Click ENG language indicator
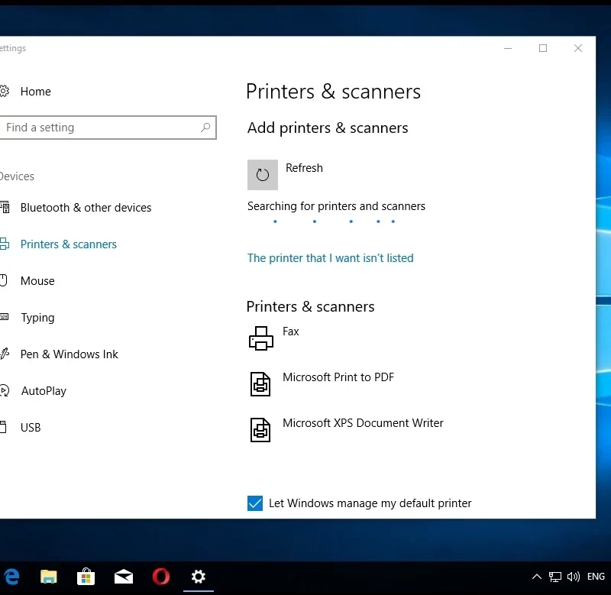The height and width of the screenshot is (595, 611). [596, 577]
